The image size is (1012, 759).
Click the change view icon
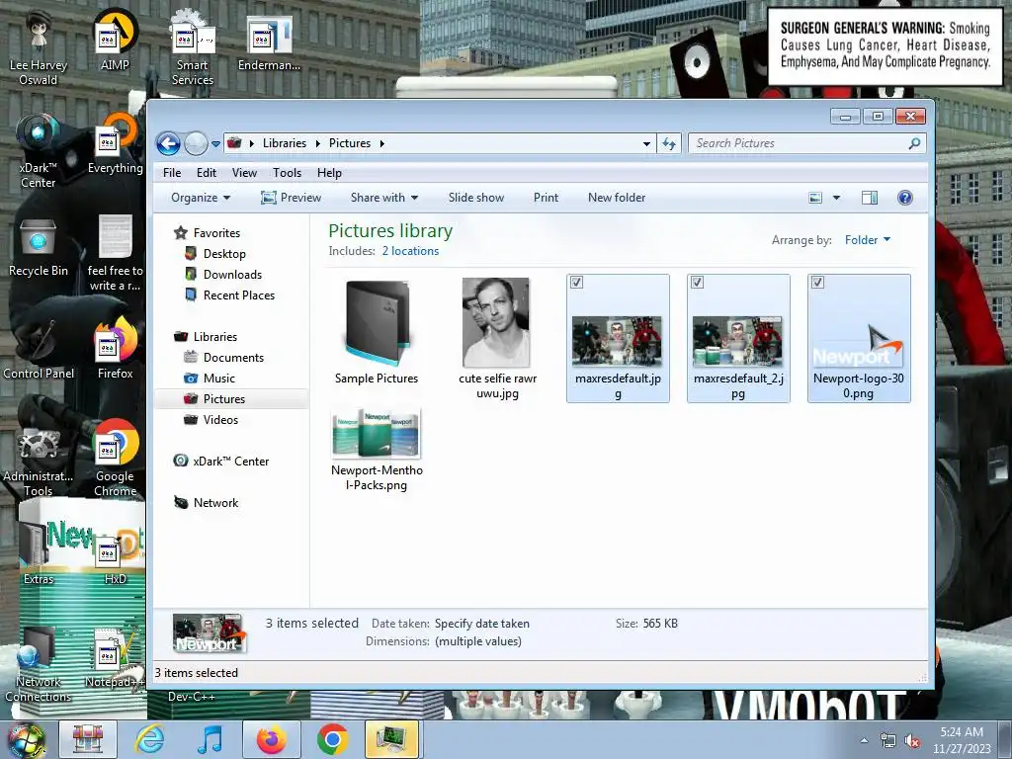[815, 198]
